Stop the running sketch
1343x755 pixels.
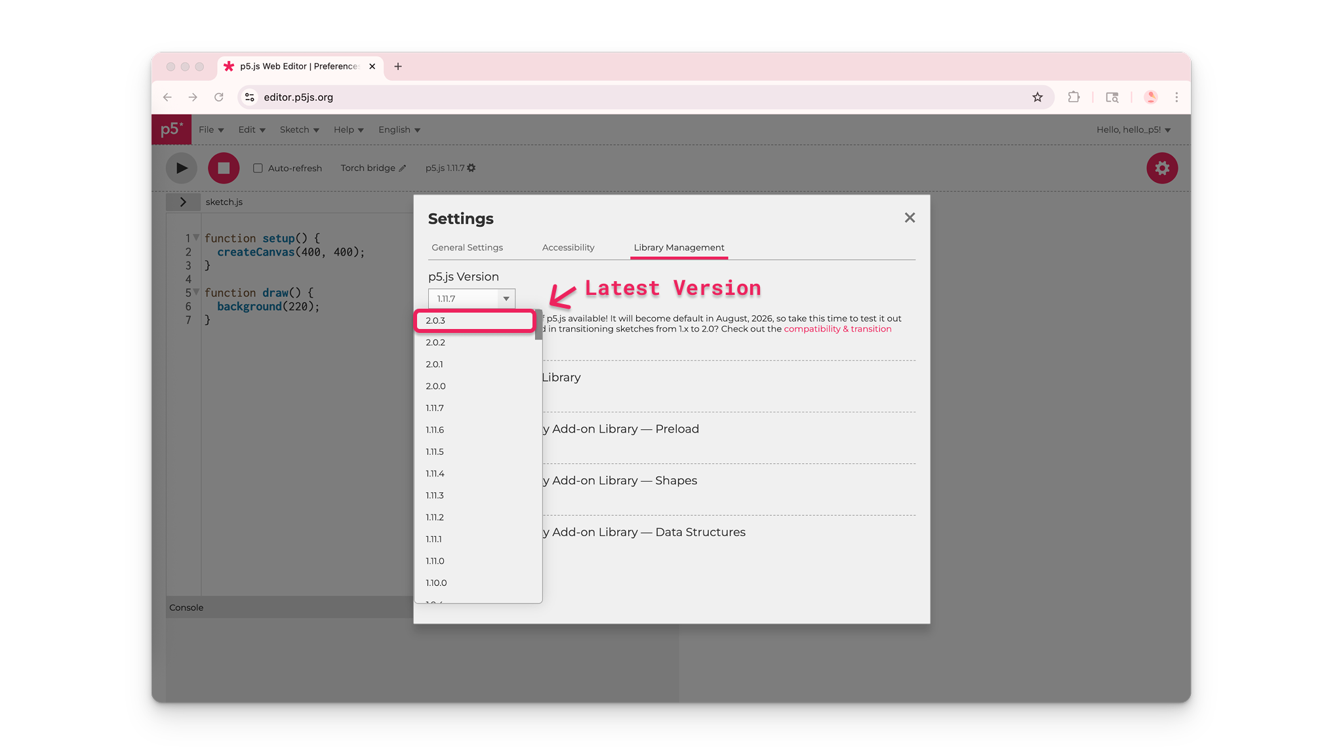[x=224, y=168]
